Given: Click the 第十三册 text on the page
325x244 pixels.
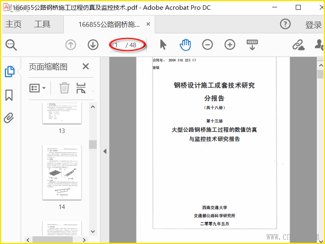Looking at the screenshot, I should [x=214, y=121].
